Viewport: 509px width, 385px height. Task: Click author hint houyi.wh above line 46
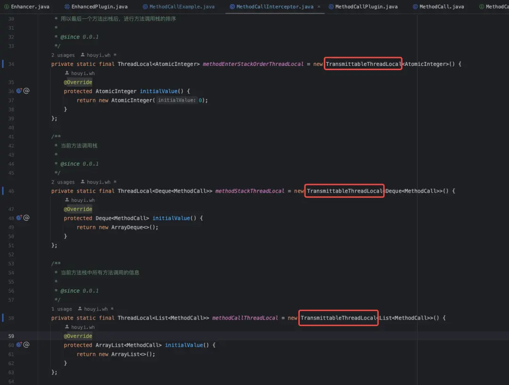click(99, 182)
